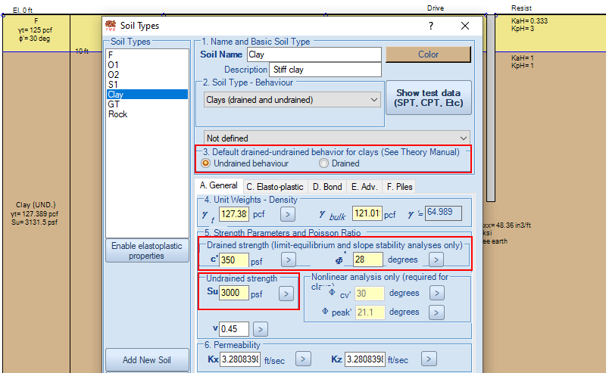Select soil O1 in the list

click(x=147, y=65)
